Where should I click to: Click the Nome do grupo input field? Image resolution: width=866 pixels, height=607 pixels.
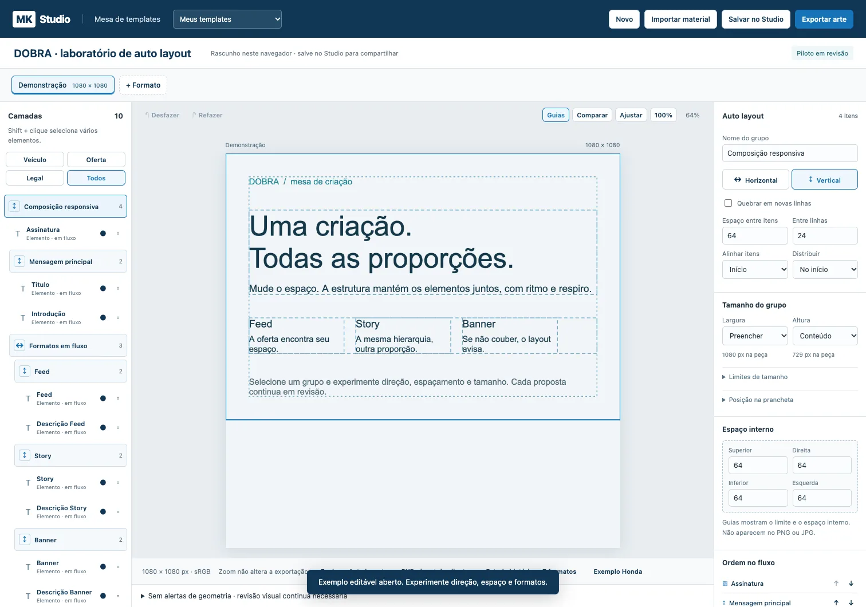tap(790, 153)
